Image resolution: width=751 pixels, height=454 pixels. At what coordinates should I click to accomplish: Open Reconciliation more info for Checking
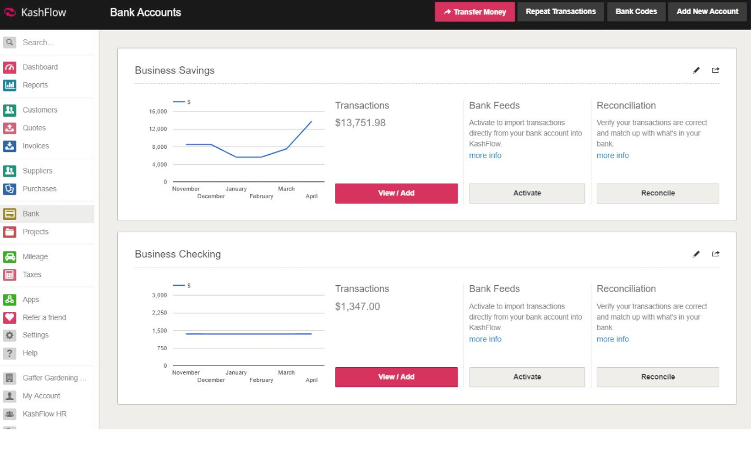[613, 339]
